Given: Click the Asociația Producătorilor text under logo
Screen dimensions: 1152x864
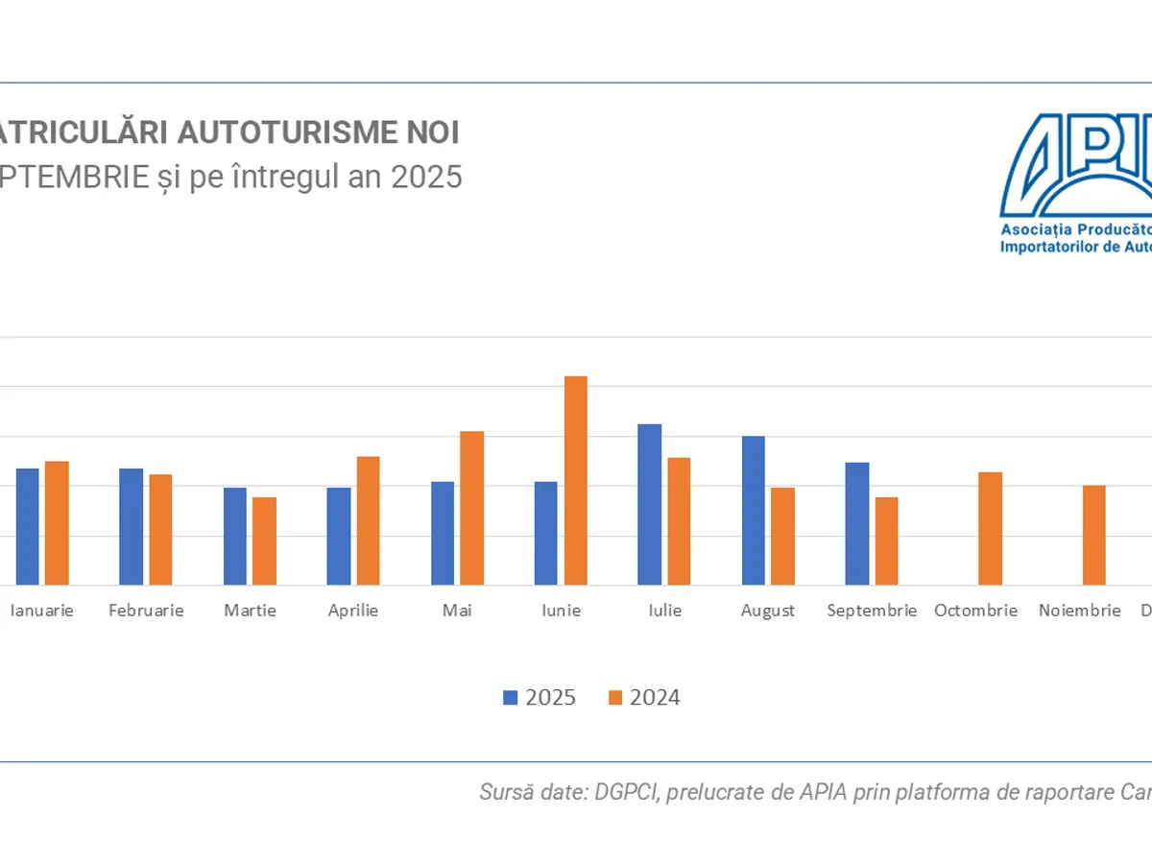Looking at the screenshot, I should pyautogui.click(x=1075, y=230).
